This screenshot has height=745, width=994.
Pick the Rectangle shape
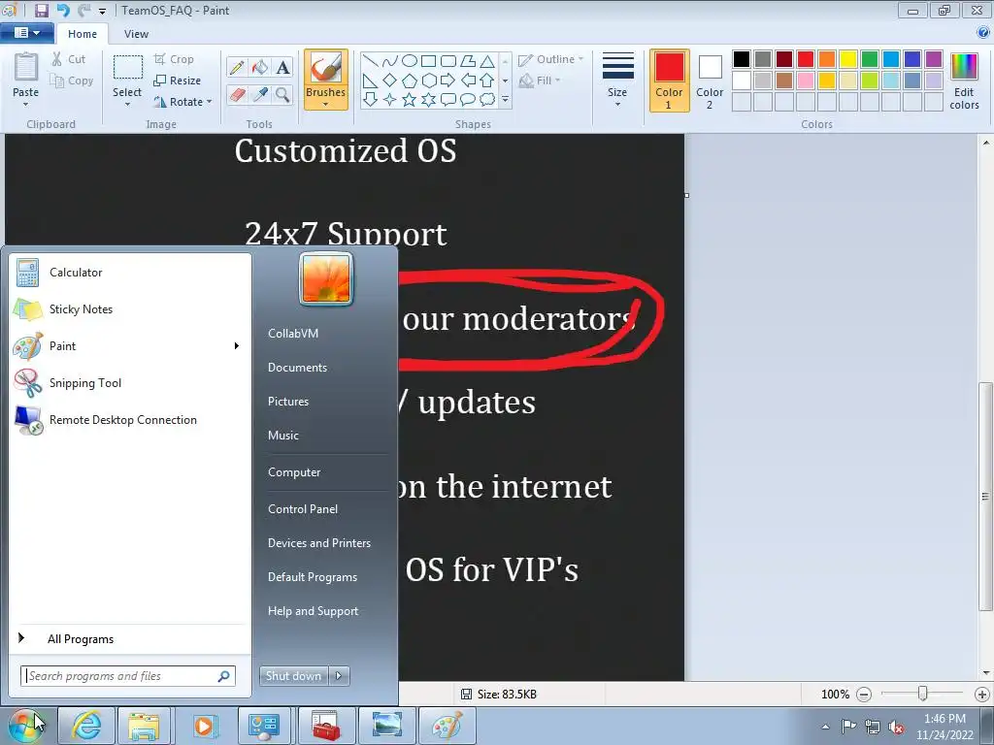point(428,61)
